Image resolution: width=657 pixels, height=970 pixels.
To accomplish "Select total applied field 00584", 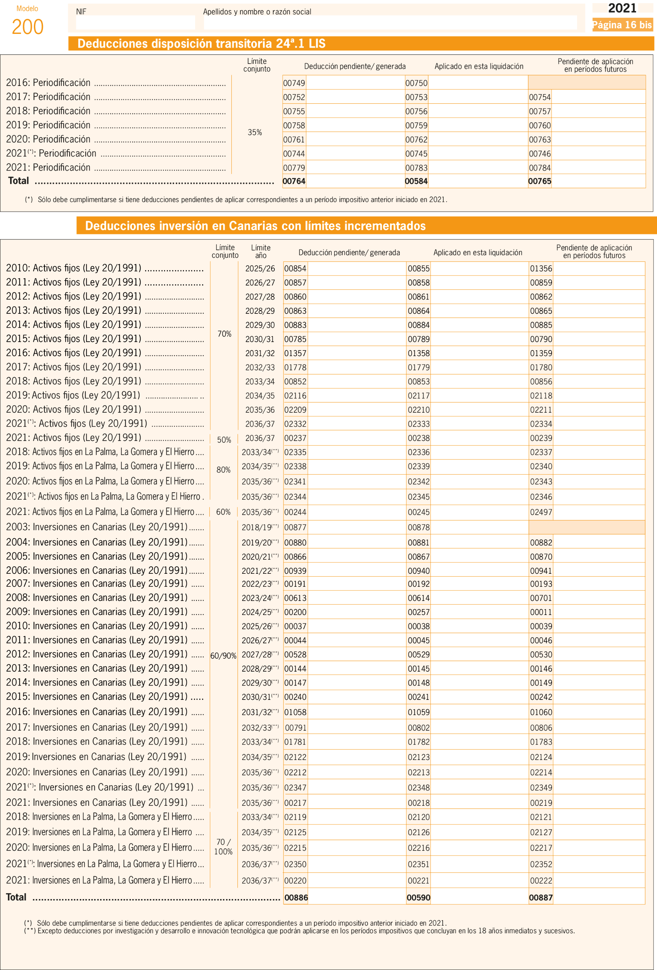I will [478, 181].
